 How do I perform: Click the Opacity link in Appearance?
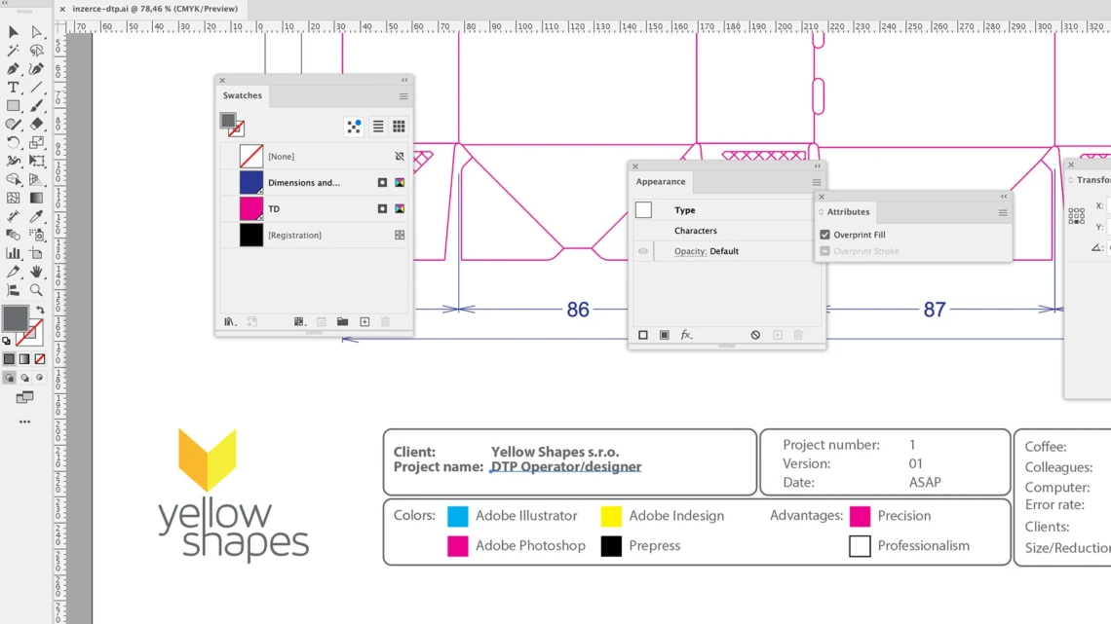690,251
